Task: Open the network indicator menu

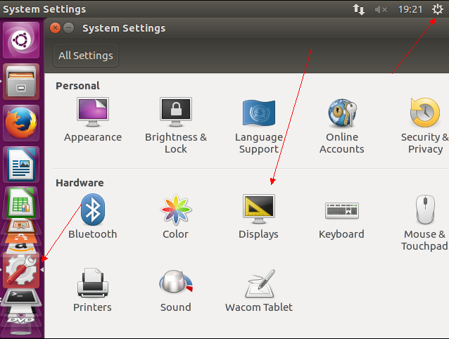Action: pyautogui.click(x=359, y=9)
